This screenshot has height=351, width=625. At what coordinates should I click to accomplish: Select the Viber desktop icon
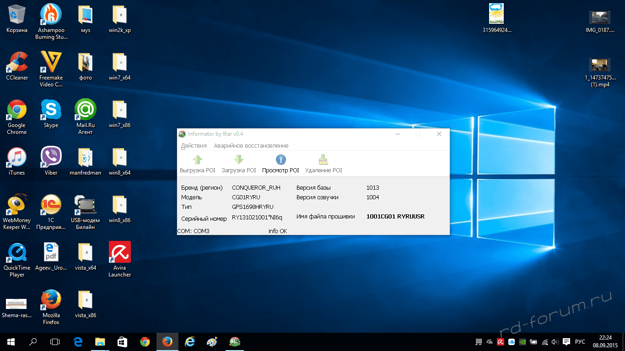click(51, 157)
